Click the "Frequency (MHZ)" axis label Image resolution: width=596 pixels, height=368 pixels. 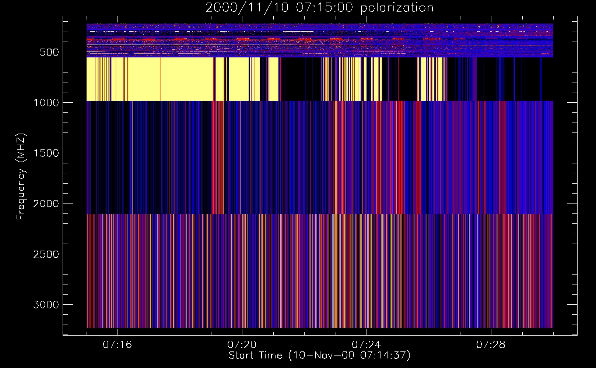[21, 176]
